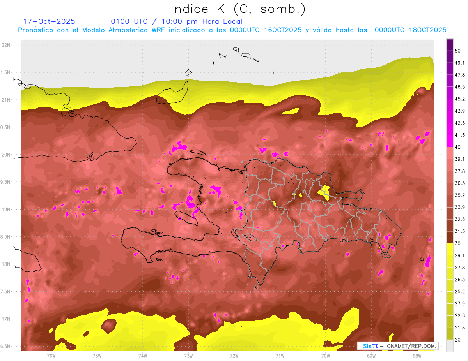The image size is (468, 361).
Task: Pick the dark brown swatch just above 30
Action: click(450, 237)
